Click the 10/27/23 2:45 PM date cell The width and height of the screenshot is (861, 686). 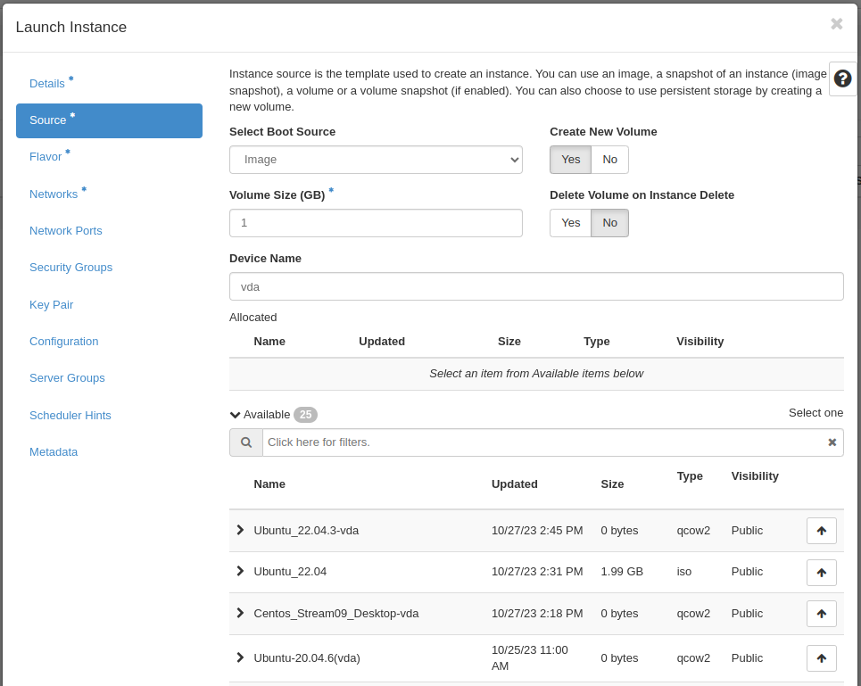(x=537, y=531)
